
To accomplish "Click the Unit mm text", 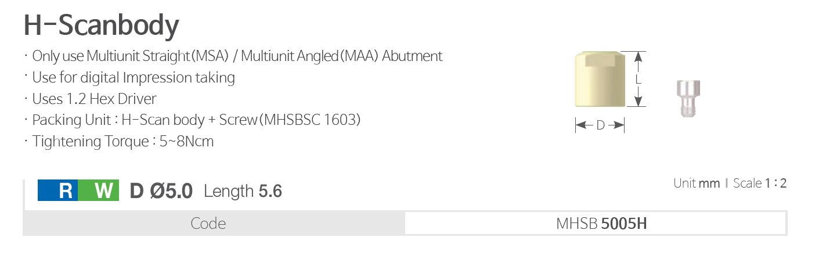I will pyautogui.click(x=697, y=184).
